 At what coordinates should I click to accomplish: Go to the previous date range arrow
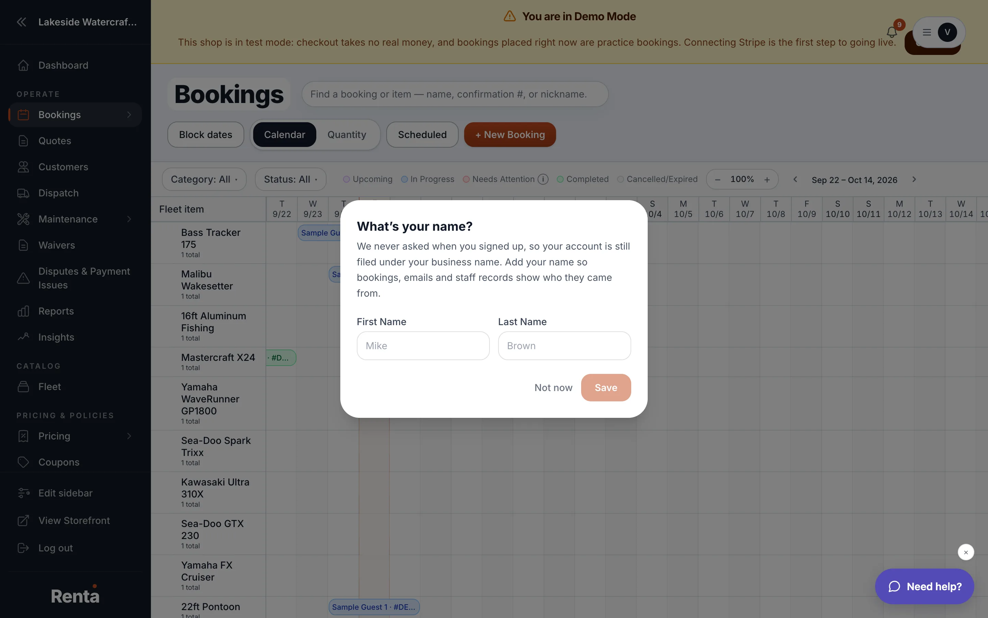pyautogui.click(x=795, y=180)
